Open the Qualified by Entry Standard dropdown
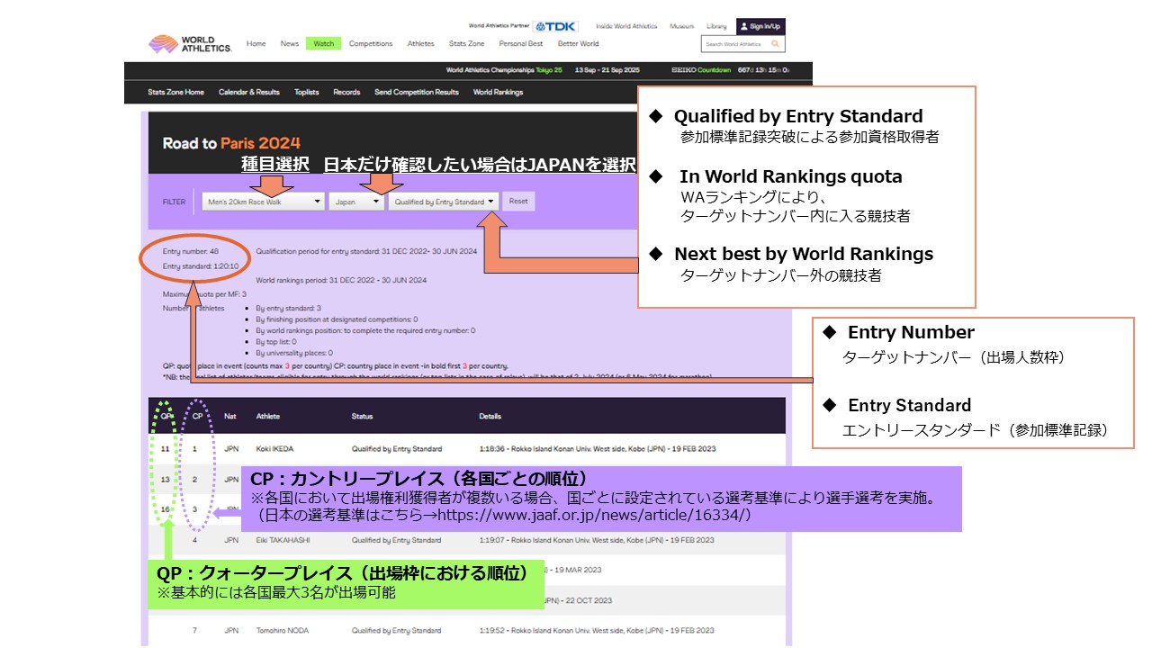This screenshot has width=1152, height=648. coord(445,202)
